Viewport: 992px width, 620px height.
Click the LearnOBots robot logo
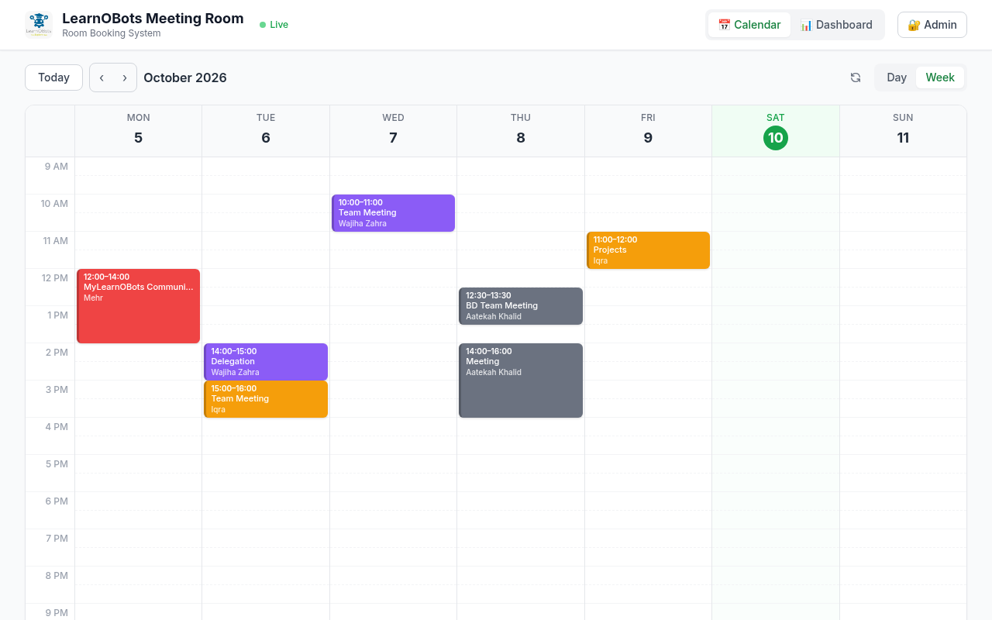click(x=39, y=25)
